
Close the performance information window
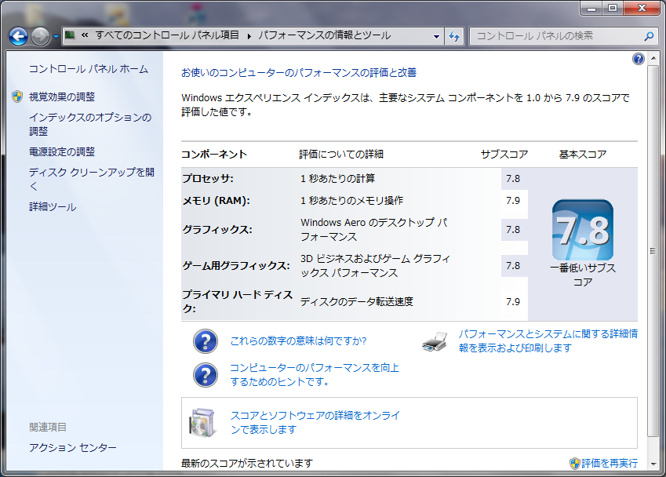click(642, 8)
